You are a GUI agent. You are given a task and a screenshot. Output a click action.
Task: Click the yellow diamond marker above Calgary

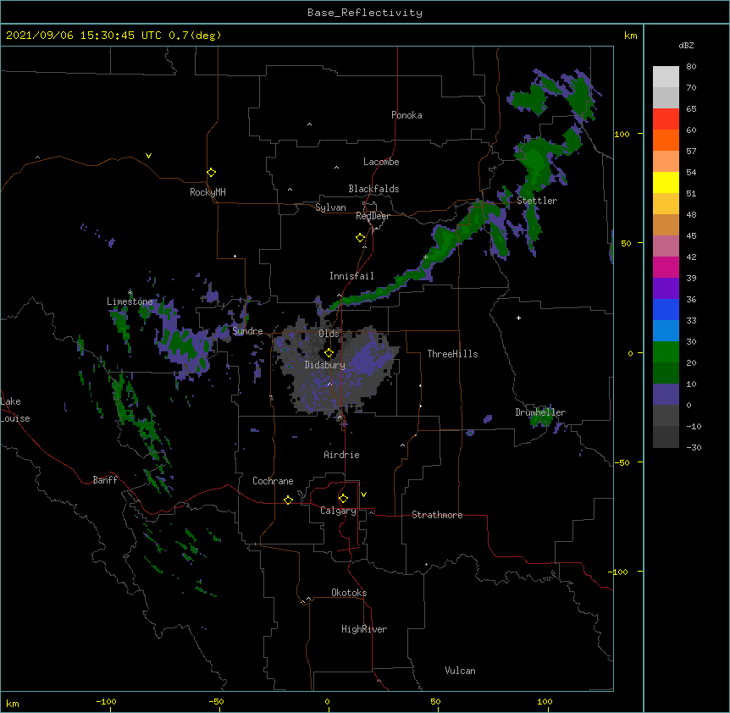point(343,499)
